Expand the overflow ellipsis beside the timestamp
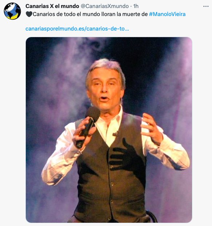This screenshot has height=226, width=212. 206,6
